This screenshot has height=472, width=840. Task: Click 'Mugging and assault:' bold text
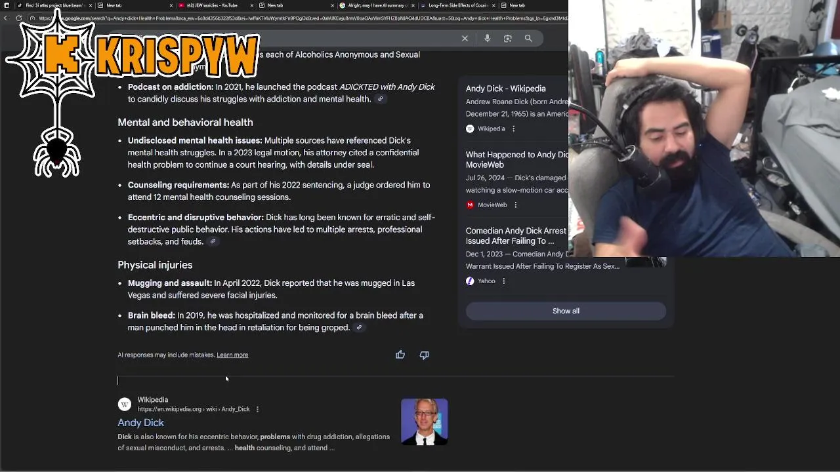click(170, 283)
